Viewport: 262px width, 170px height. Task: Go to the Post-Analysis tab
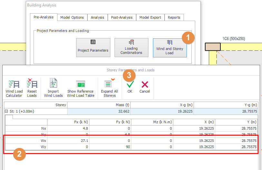pos(121,17)
